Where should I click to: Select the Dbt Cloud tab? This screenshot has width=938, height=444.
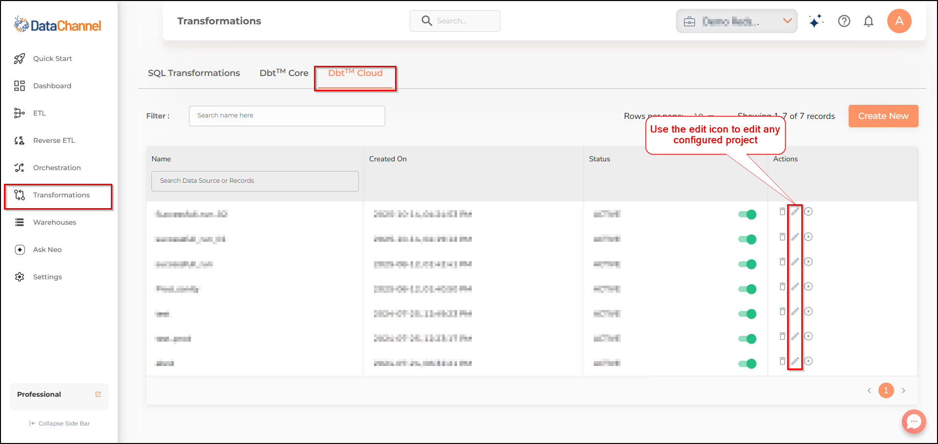[x=355, y=73]
